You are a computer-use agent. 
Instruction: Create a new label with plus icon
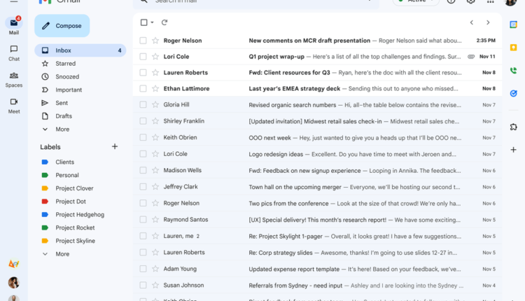click(115, 147)
